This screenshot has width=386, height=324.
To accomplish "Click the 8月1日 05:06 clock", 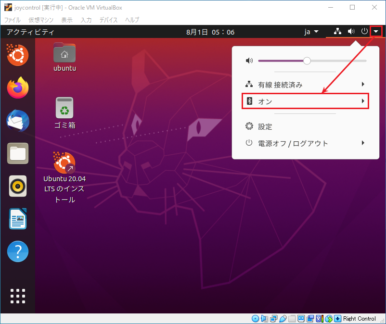I will coord(210,32).
